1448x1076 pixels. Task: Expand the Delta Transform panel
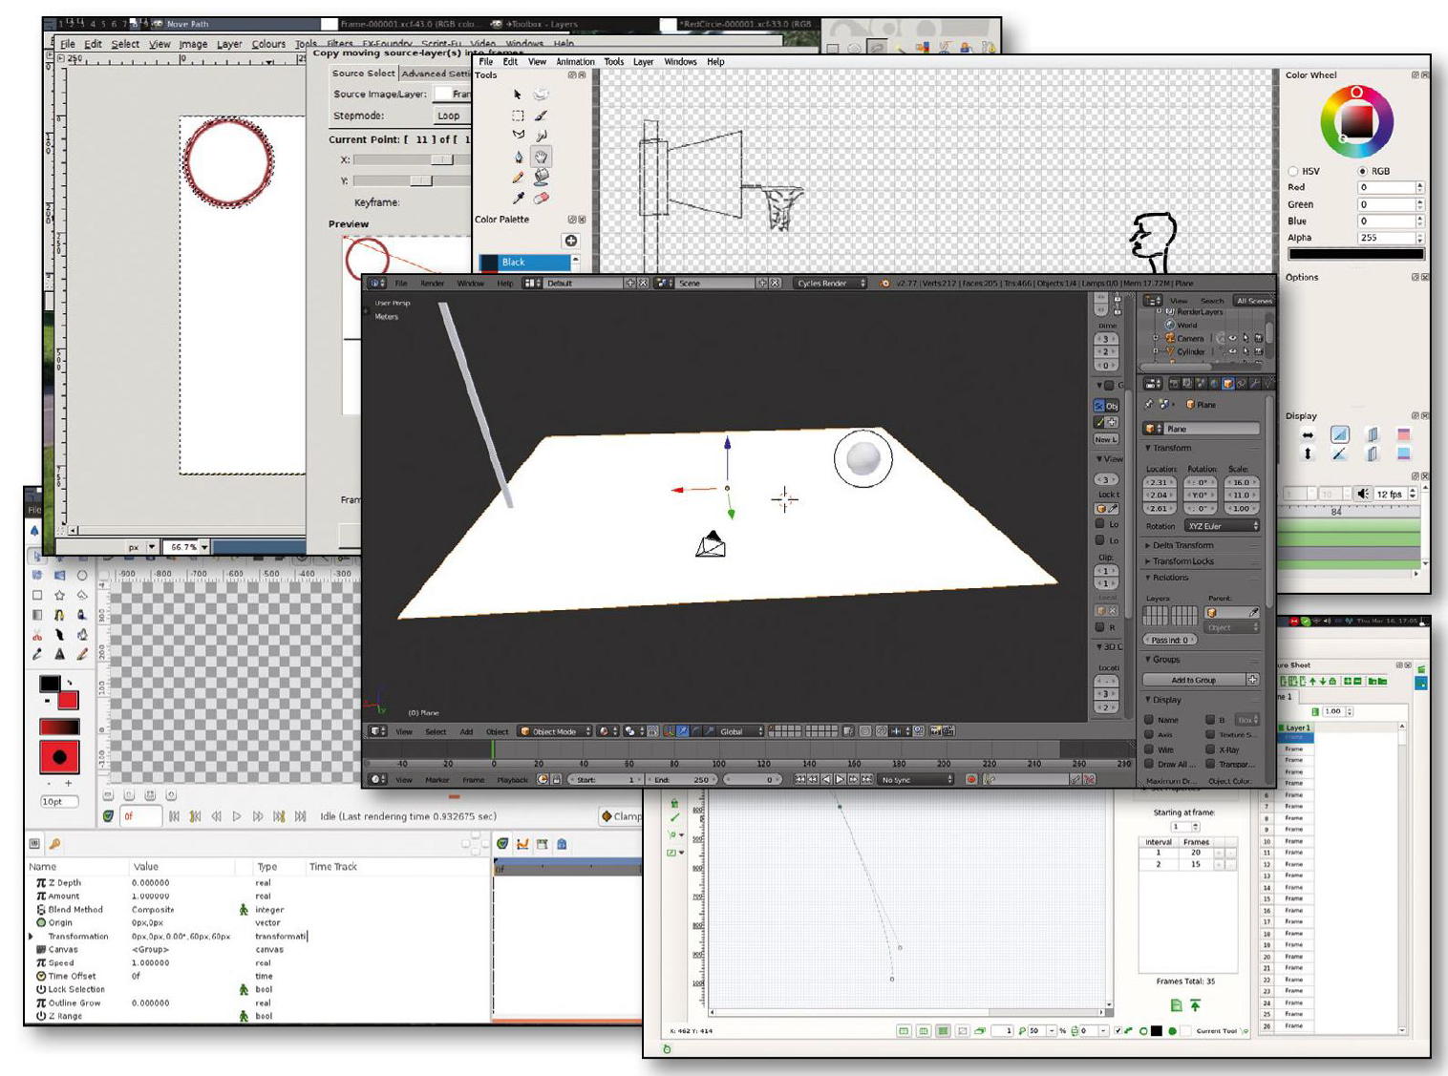1182,545
